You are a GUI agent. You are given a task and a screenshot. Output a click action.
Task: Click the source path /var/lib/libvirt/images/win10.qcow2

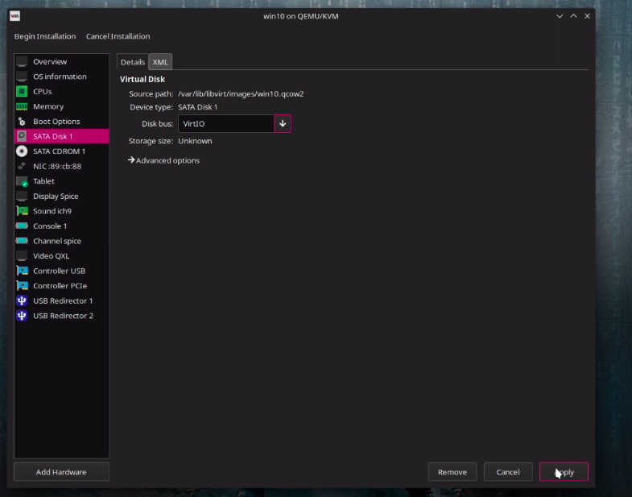241,93
